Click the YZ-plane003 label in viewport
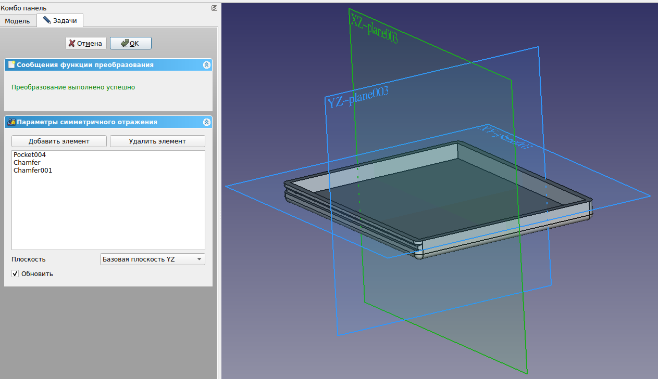Viewport: 658px width, 379px height. pyautogui.click(x=358, y=97)
